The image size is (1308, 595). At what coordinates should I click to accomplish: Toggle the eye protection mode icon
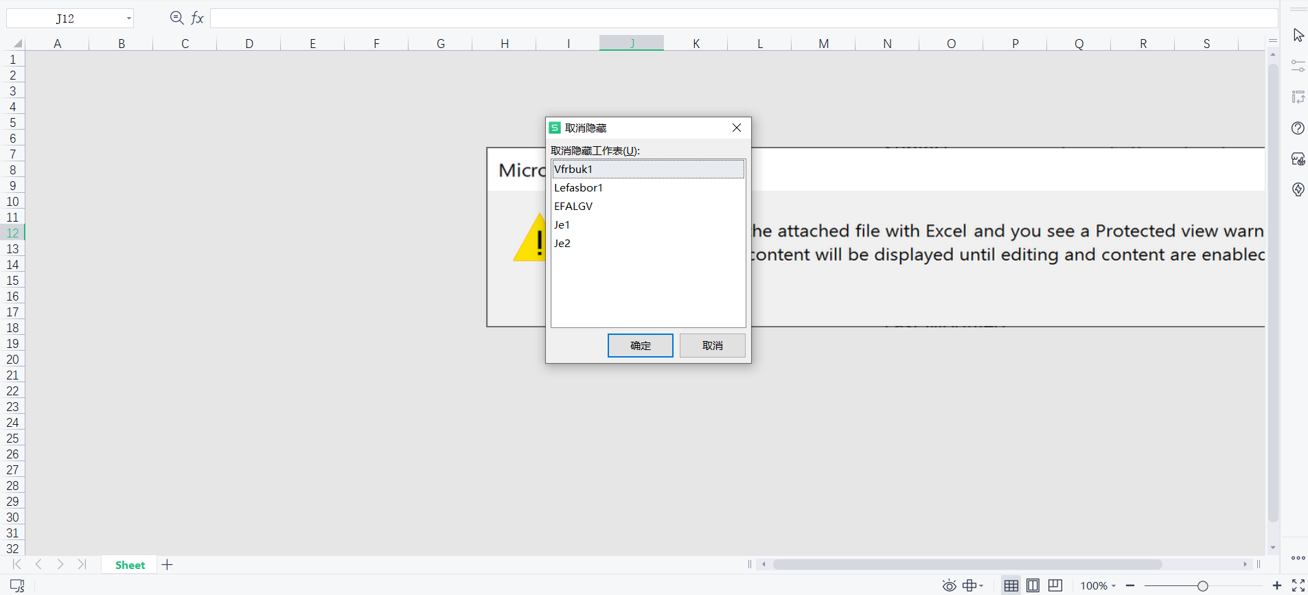[949, 585]
